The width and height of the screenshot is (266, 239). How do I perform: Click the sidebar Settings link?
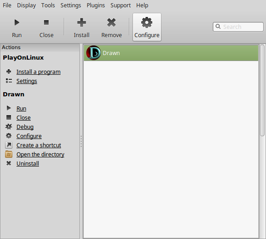tap(27, 81)
